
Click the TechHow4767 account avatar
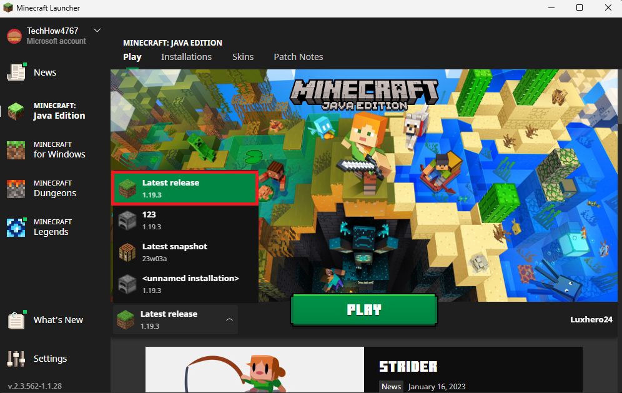[14, 36]
